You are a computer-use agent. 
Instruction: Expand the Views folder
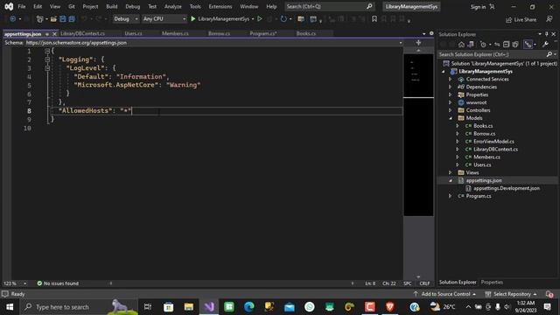click(x=450, y=173)
